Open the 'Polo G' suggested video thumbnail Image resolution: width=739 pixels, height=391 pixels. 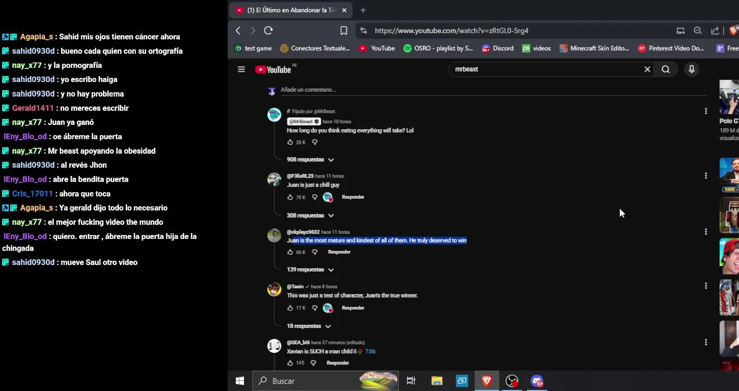click(729, 97)
